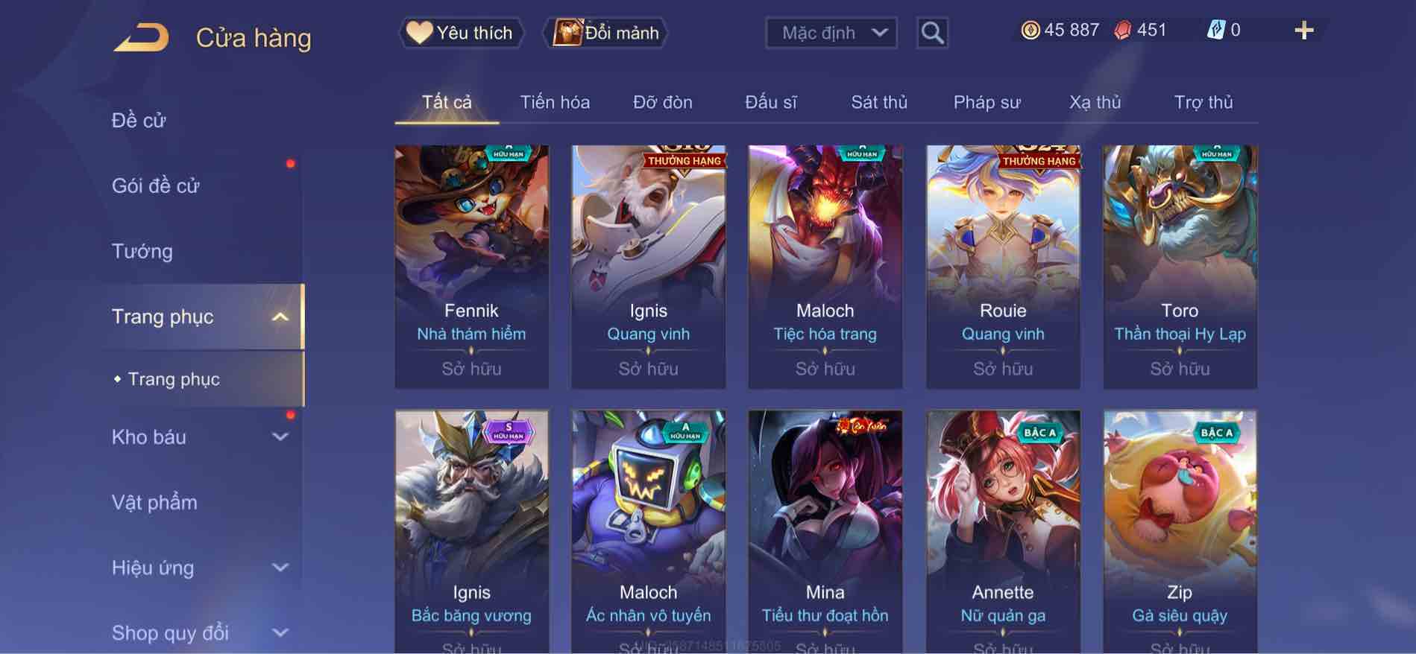Select the Annette Nữ quản ga skin card
This screenshot has width=1416, height=654.
[x=1003, y=531]
